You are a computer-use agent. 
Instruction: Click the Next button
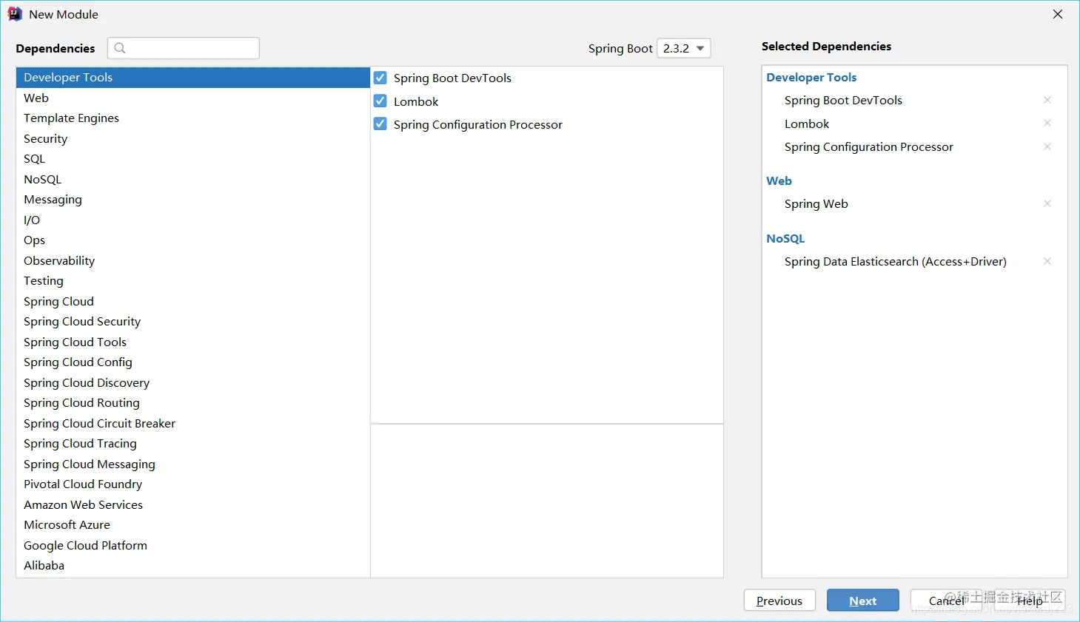pos(863,601)
